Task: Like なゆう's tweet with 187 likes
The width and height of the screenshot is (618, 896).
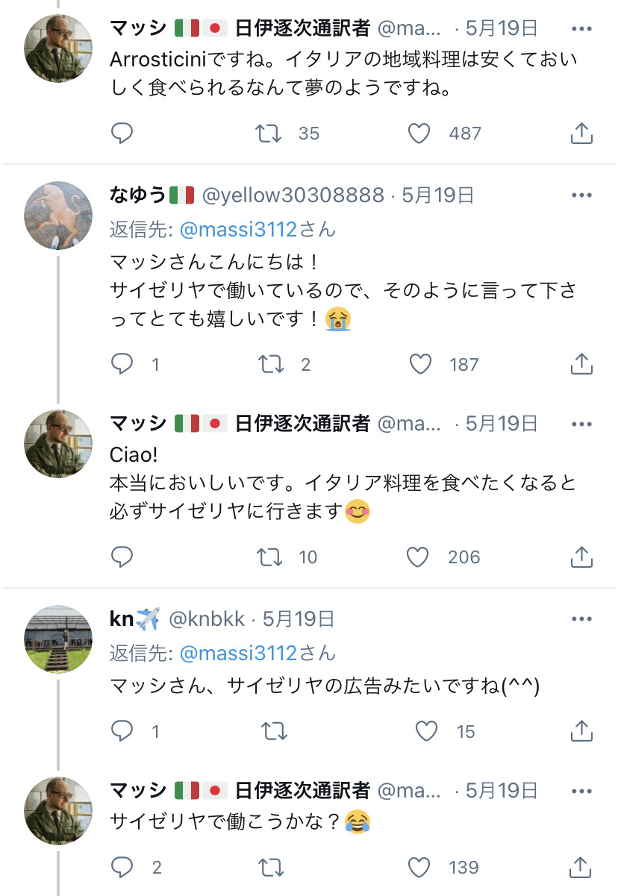Action: (420, 364)
